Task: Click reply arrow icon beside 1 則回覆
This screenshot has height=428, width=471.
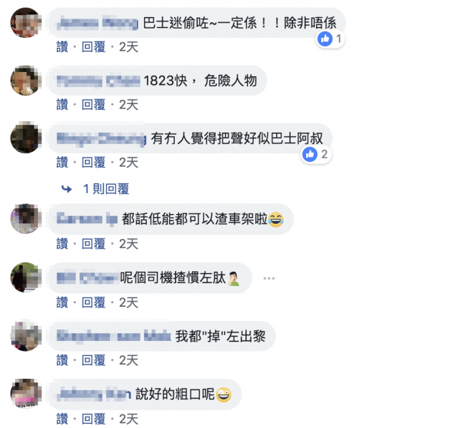Action: [x=66, y=189]
